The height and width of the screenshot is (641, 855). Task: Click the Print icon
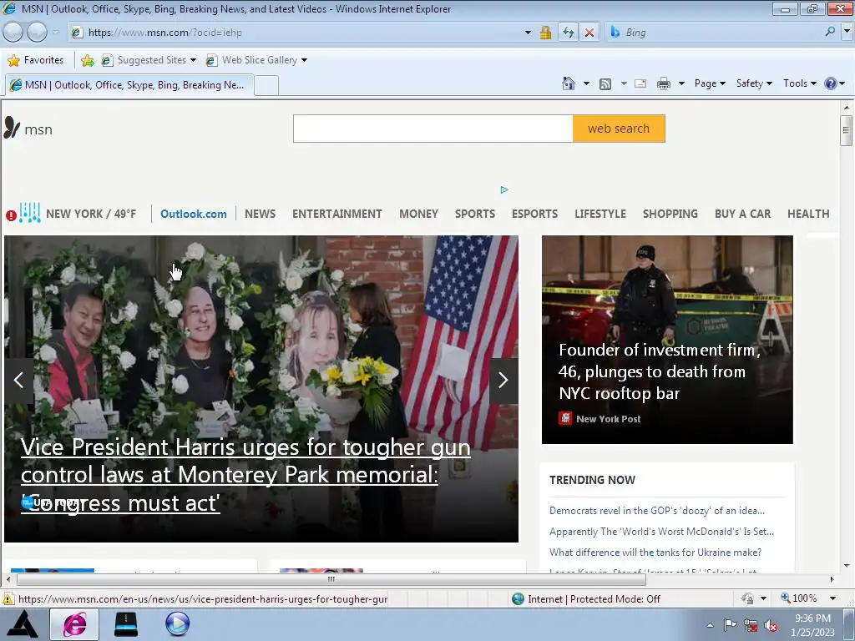click(664, 83)
